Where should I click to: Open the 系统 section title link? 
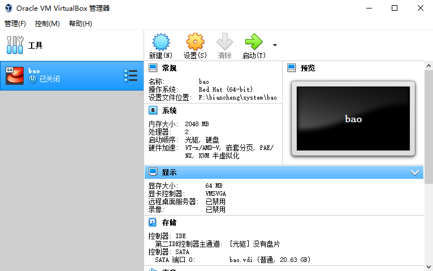[x=169, y=110]
